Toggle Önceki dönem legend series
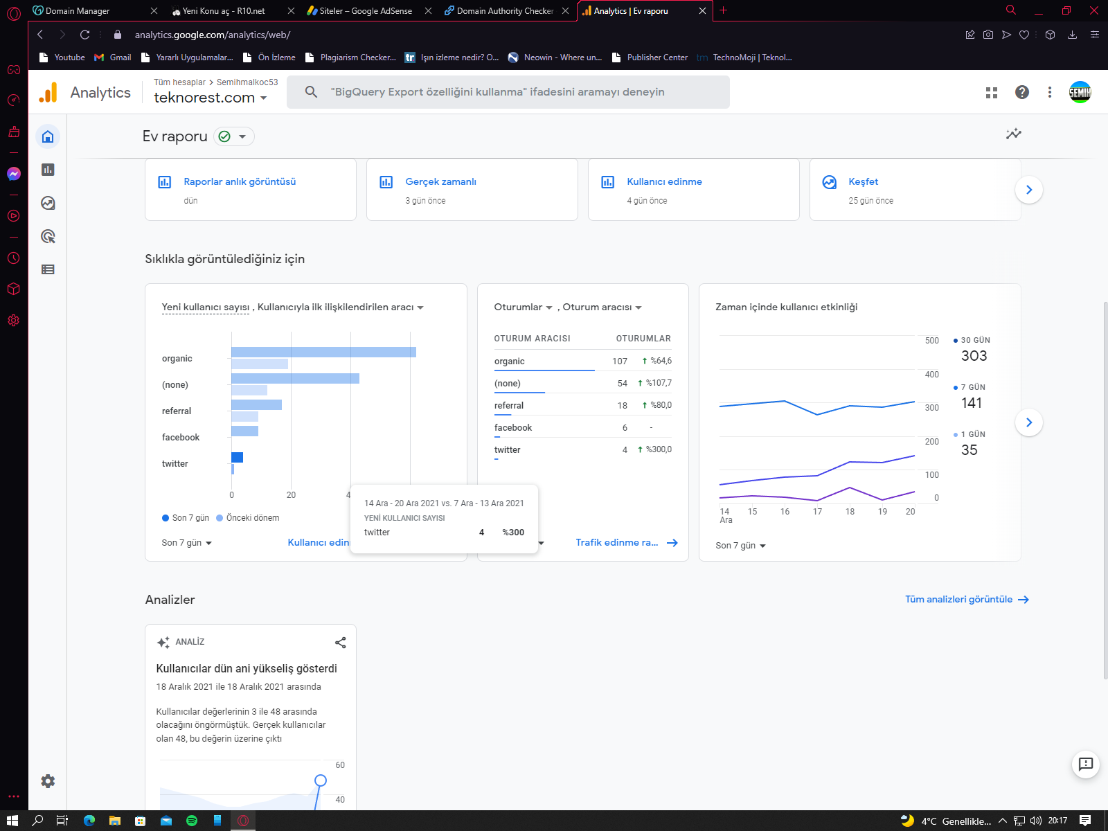The image size is (1108, 831). click(x=248, y=518)
